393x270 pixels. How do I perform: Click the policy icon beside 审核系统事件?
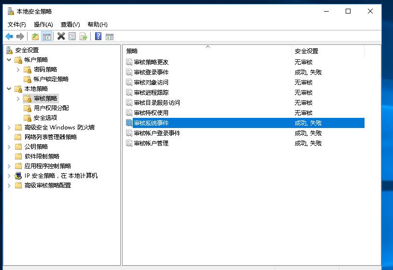[129, 123]
